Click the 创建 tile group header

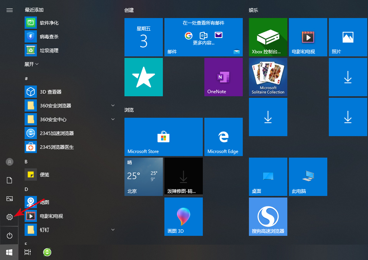pos(129,10)
